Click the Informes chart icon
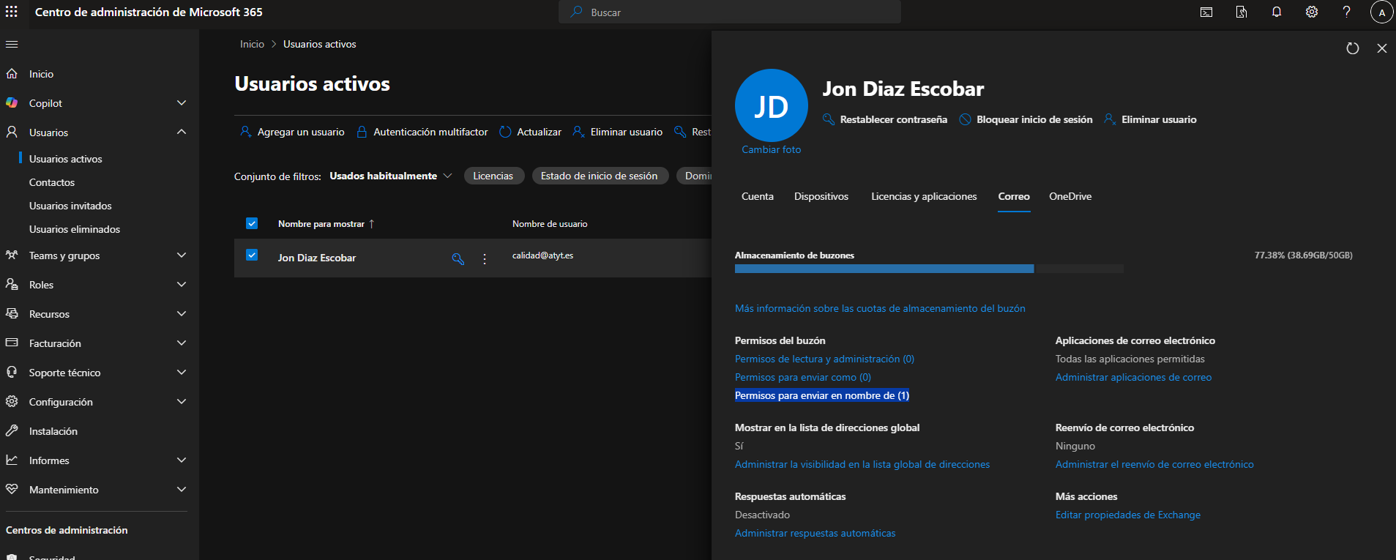 [x=12, y=460]
